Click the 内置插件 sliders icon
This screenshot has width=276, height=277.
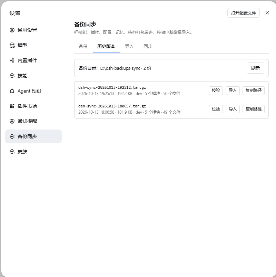click(x=12, y=60)
